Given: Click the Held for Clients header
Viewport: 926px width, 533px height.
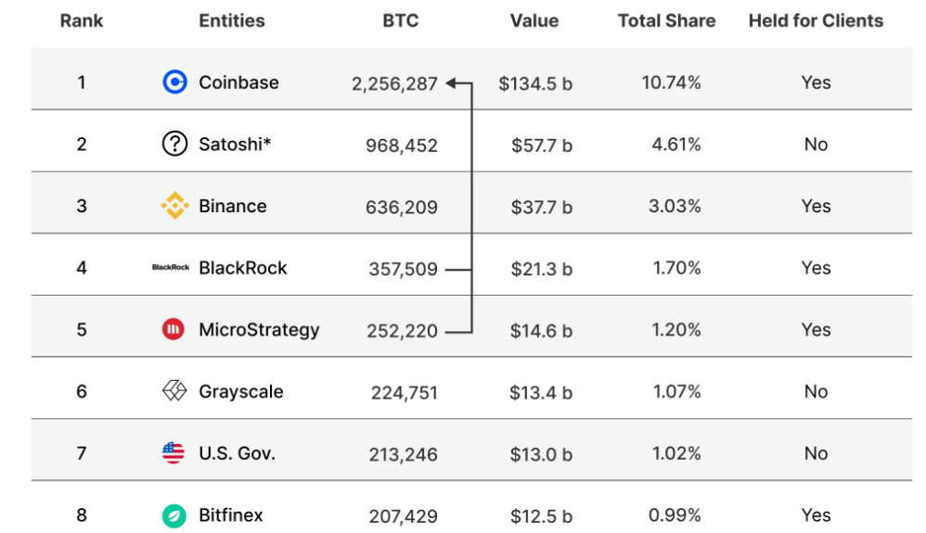Looking at the screenshot, I should [816, 20].
